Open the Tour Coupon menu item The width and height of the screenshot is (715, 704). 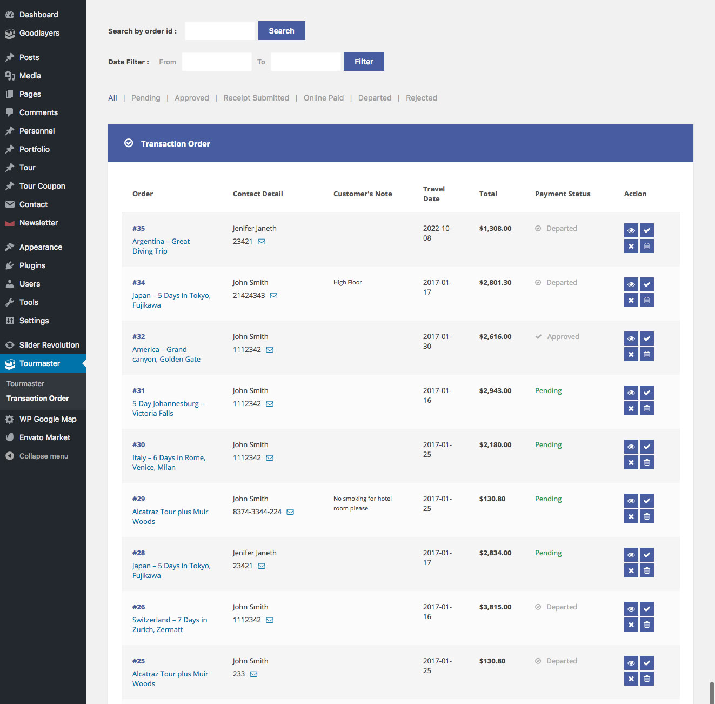click(x=42, y=186)
